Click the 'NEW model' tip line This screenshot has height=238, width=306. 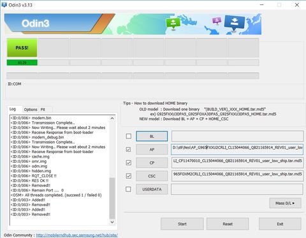(184, 119)
